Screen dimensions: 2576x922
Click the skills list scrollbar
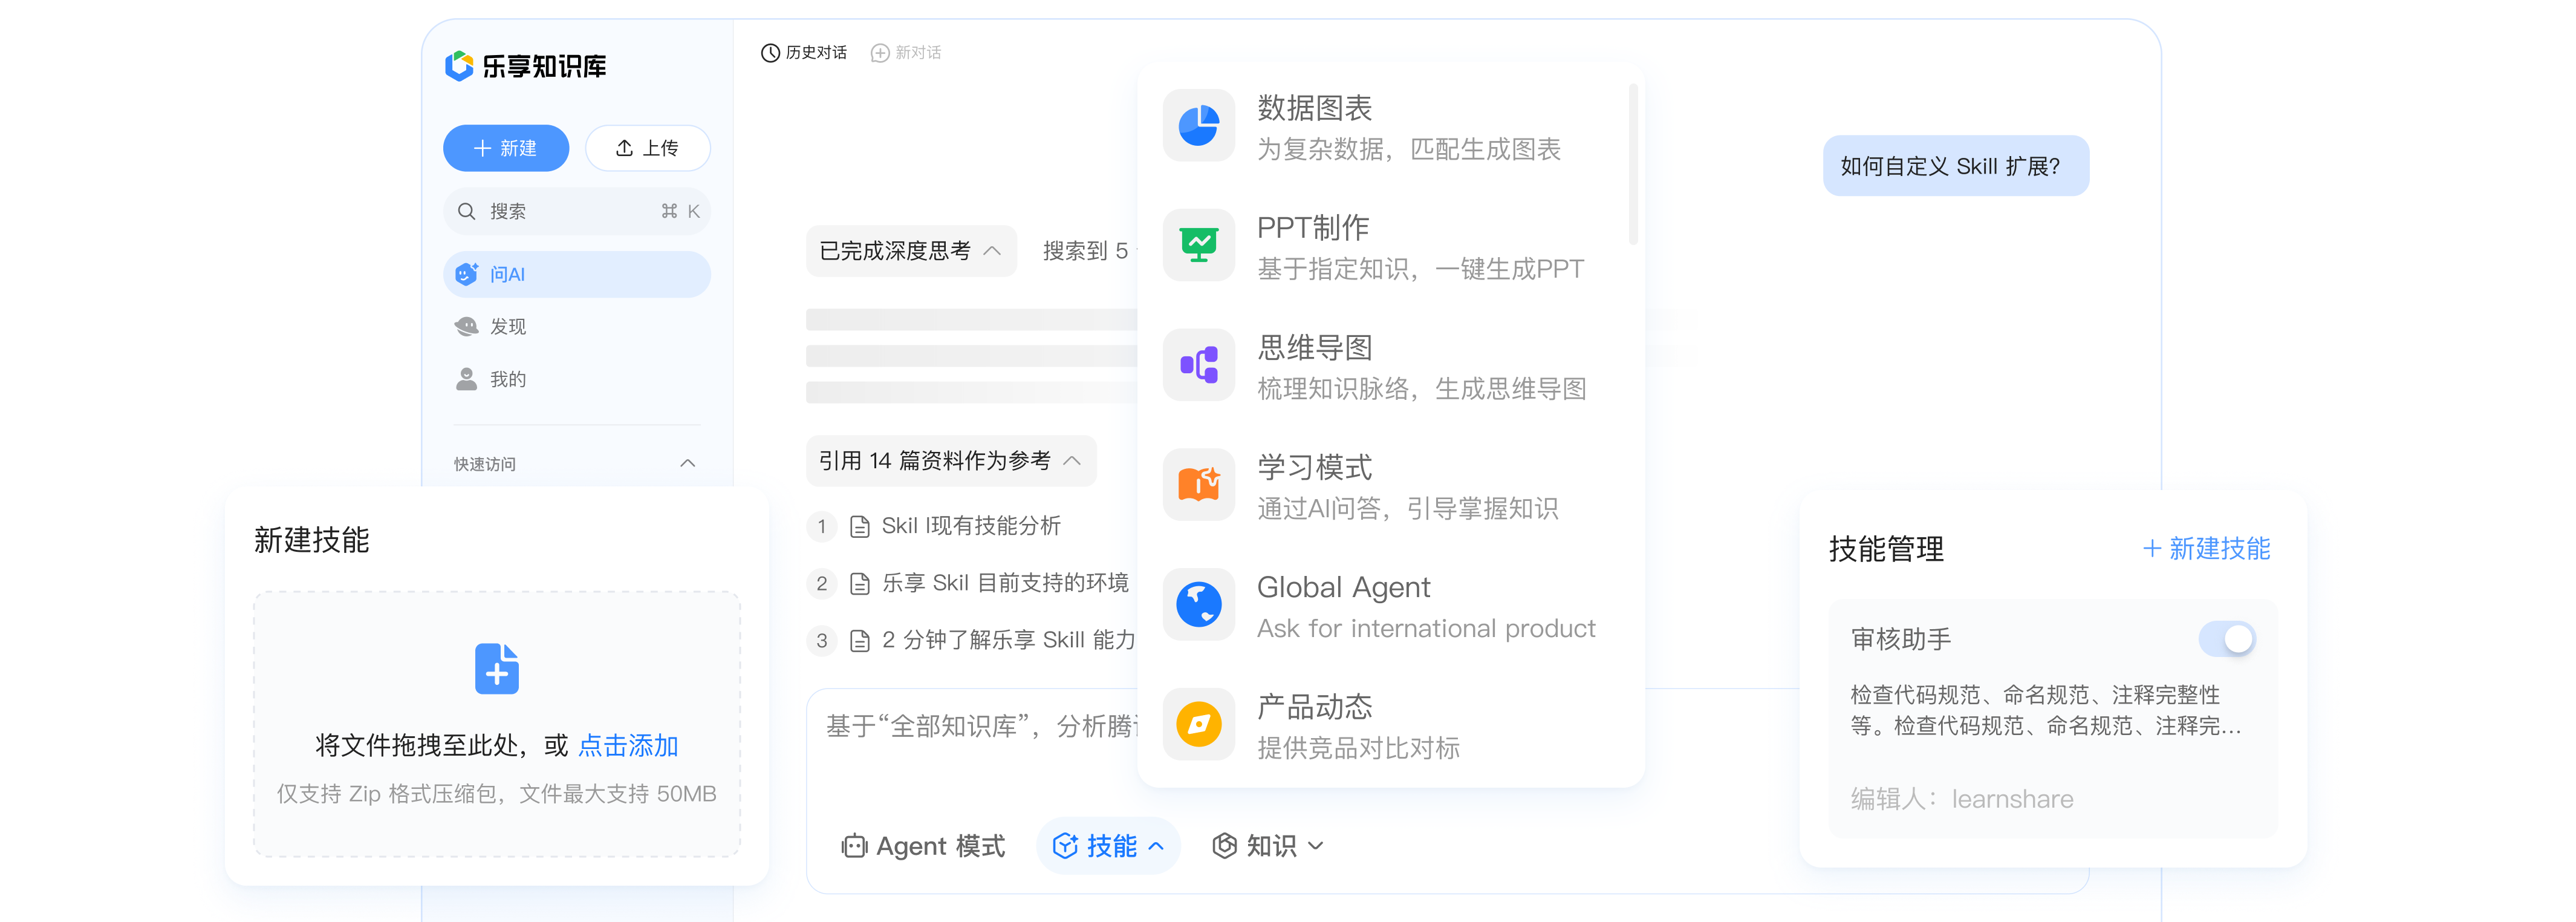[1632, 165]
